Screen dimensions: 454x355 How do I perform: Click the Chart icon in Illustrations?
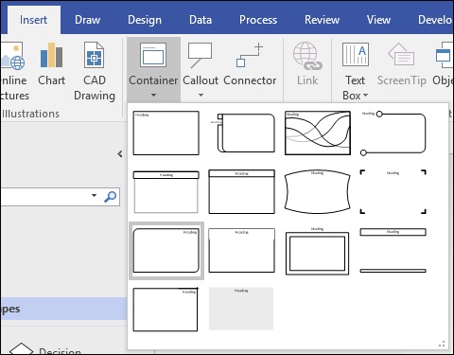51,56
